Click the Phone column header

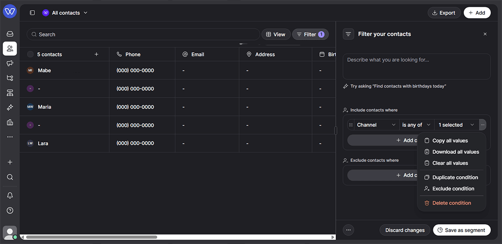tap(142, 54)
